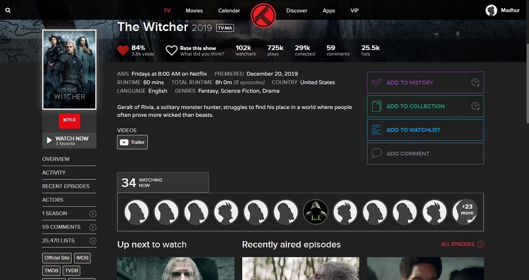Viewport: 529px width, 280px height.
Task: Click the Madhur username text
Action: click(x=510, y=11)
